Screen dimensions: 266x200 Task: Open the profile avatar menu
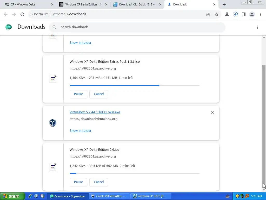(x=252, y=15)
